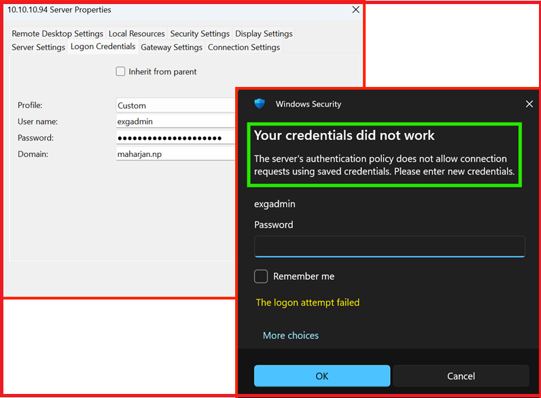541x398 pixels.
Task: Open the Remote Desktop Settings tab
Action: pos(57,33)
